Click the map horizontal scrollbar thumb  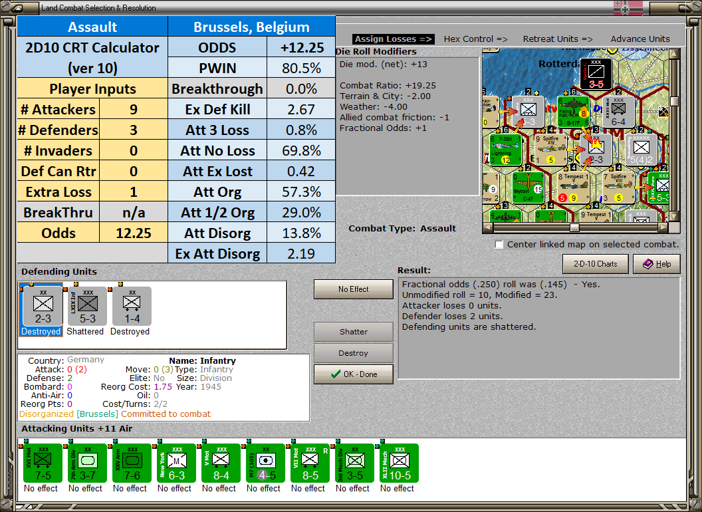coord(574,227)
